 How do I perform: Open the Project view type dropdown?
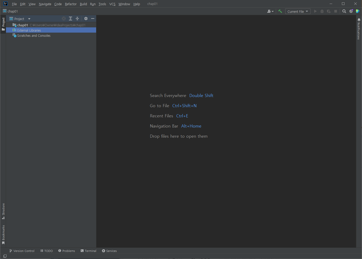pyautogui.click(x=20, y=19)
